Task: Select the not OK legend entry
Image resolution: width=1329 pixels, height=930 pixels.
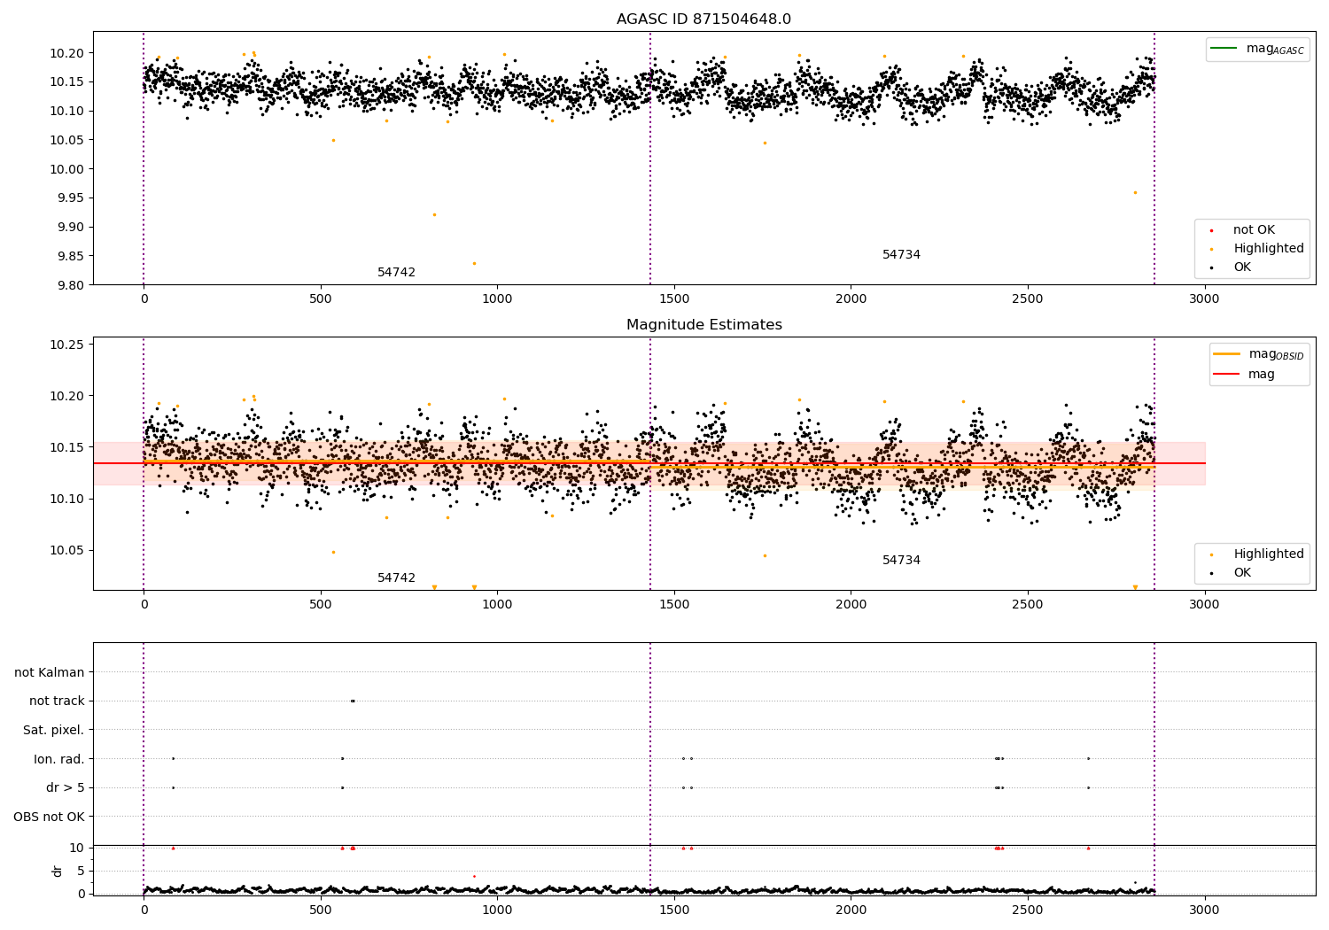Action: 1254,230
